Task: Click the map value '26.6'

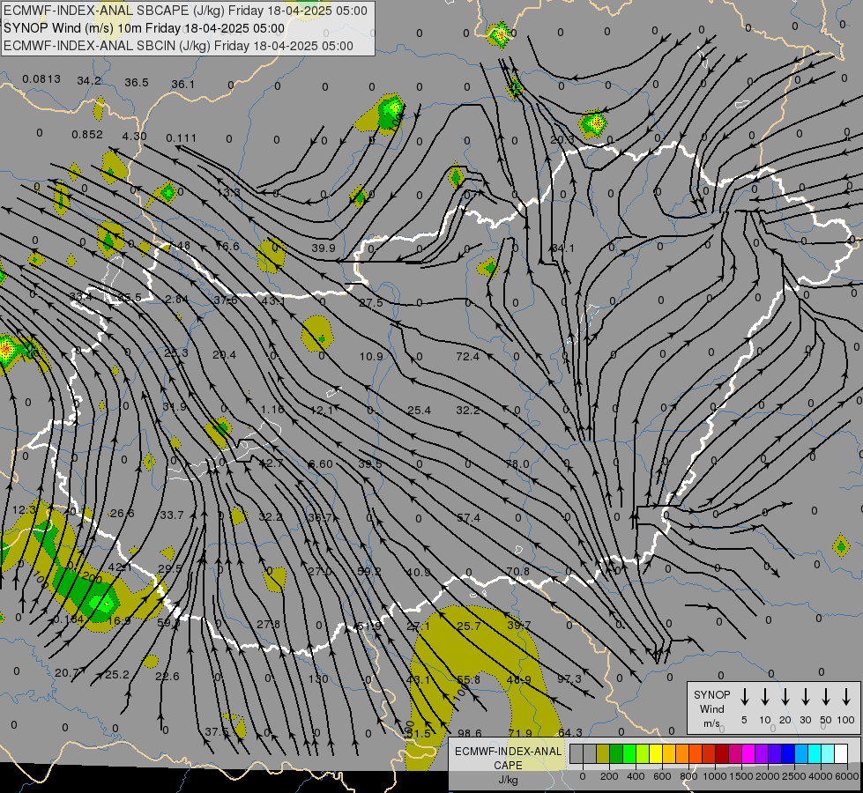Action: (x=122, y=514)
